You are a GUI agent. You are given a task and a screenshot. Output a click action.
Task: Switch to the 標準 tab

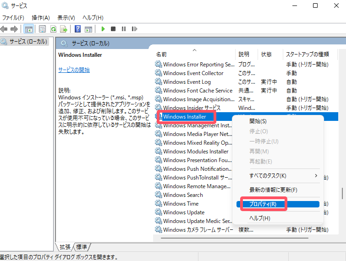click(82, 247)
